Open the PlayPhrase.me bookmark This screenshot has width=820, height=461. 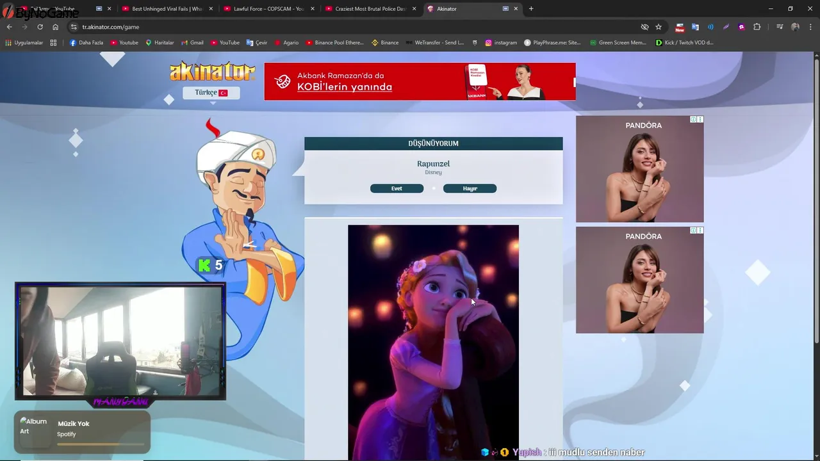(552, 43)
